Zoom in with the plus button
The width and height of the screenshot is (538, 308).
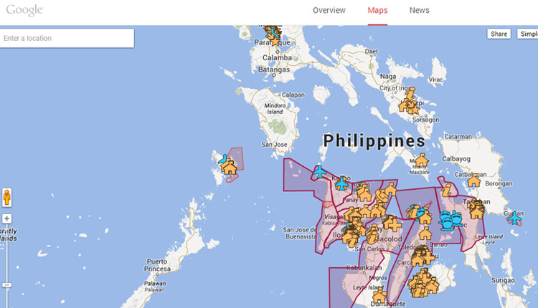[7, 218]
